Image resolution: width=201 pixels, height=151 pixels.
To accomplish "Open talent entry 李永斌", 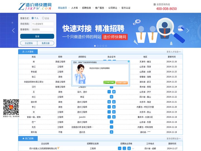I will [34, 72].
